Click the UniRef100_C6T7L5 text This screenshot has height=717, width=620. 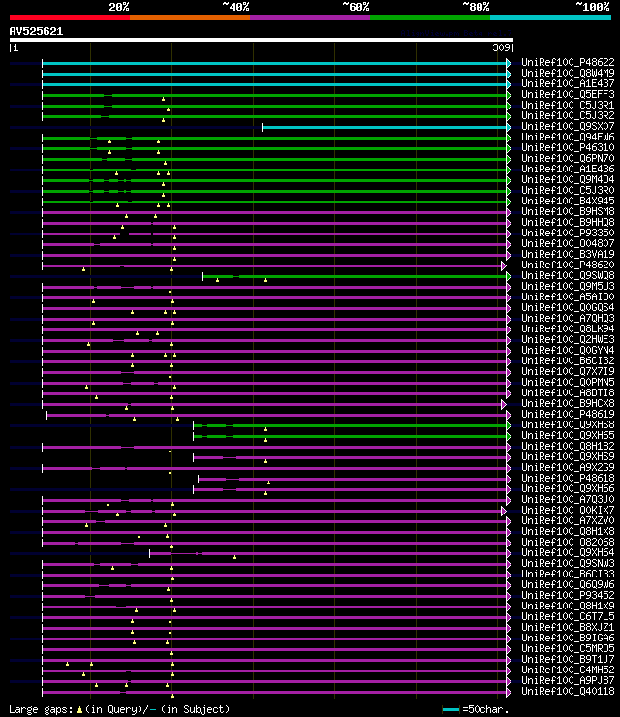[x=568, y=617]
